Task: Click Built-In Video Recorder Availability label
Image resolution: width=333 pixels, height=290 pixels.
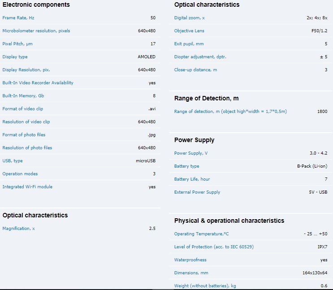Action: pos(38,83)
